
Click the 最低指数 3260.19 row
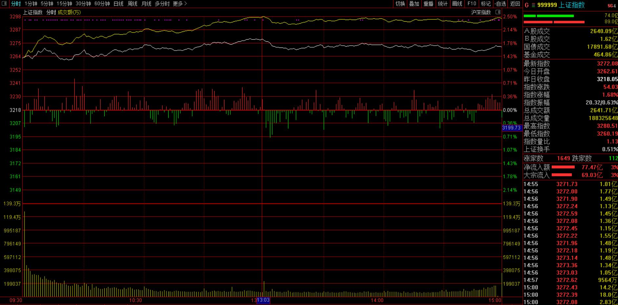click(x=570, y=134)
